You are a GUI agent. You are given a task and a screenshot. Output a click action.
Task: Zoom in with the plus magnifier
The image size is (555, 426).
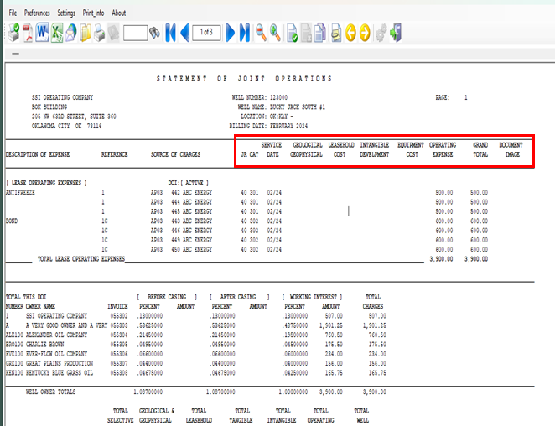click(275, 33)
